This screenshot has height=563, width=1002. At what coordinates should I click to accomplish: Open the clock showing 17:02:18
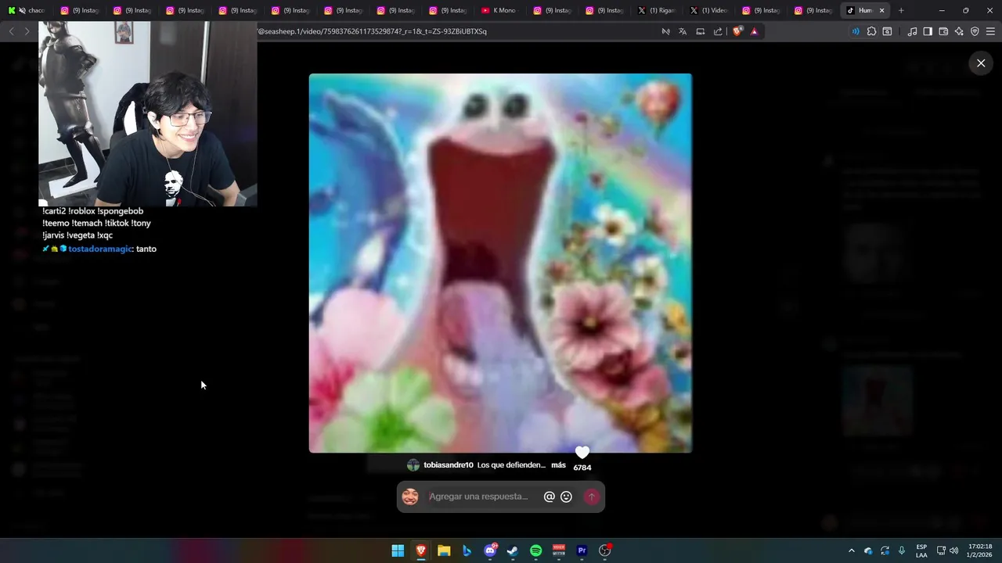(980, 550)
